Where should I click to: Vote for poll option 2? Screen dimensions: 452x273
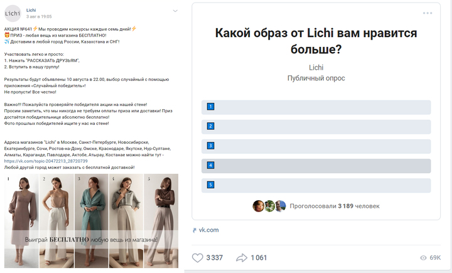(x=316, y=127)
